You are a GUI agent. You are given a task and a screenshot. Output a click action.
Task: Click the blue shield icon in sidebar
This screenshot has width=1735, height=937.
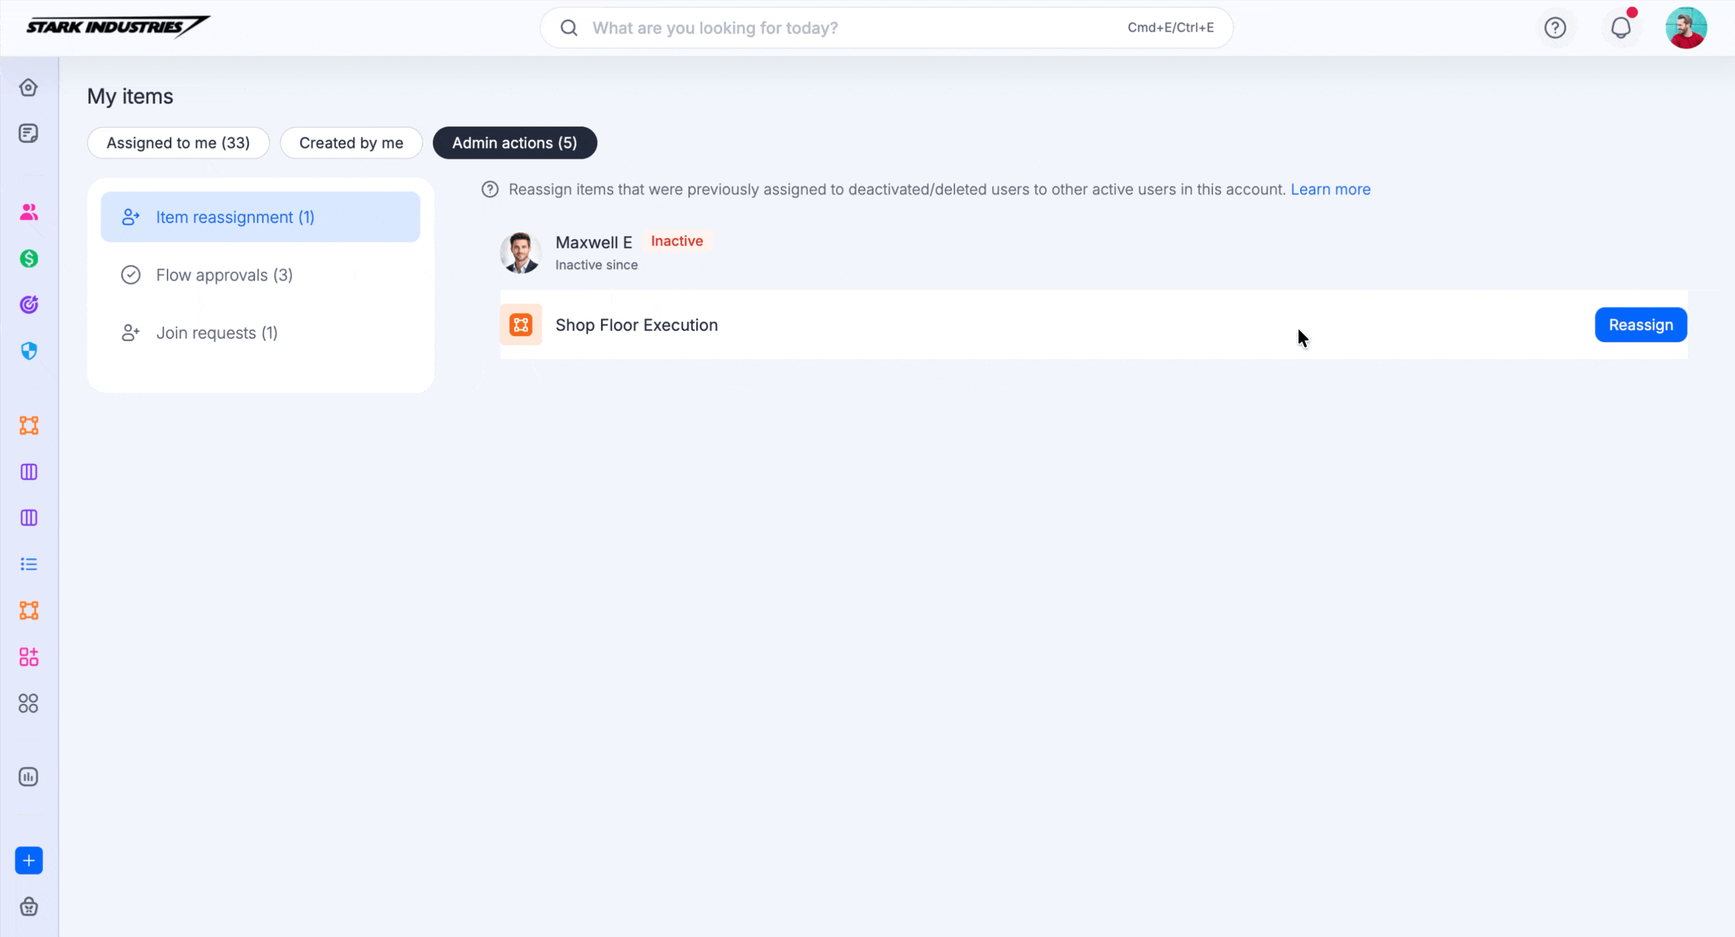[x=28, y=351]
